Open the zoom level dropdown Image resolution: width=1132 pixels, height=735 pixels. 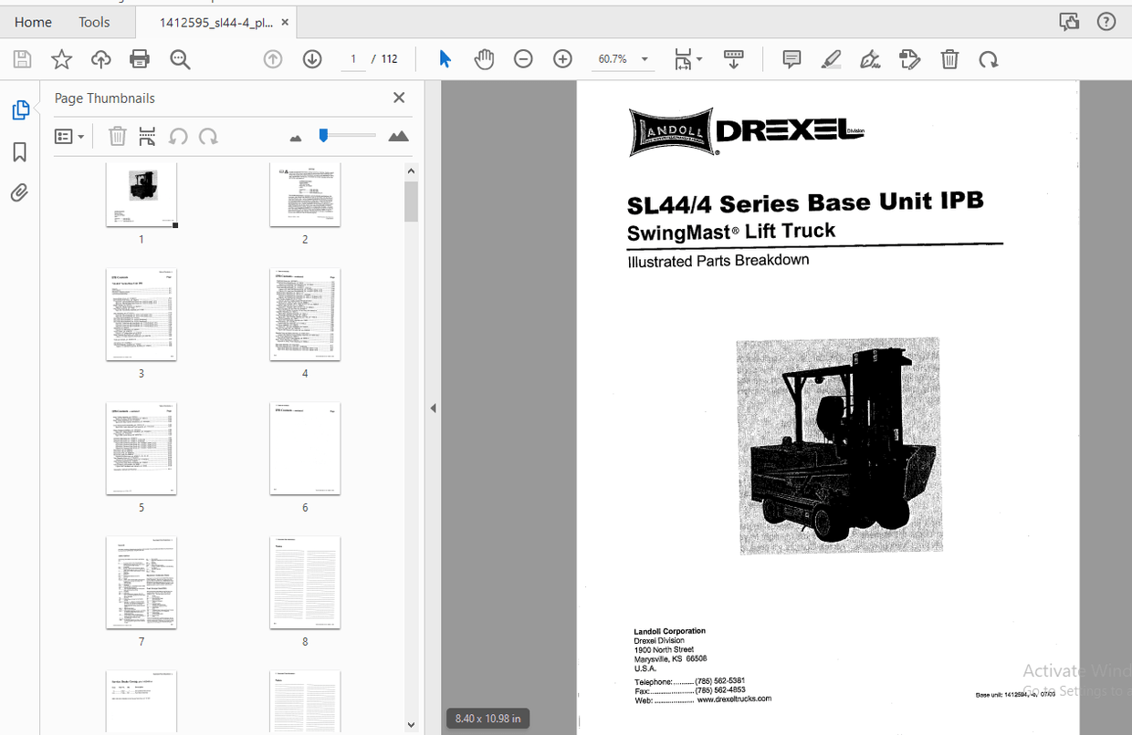(644, 58)
